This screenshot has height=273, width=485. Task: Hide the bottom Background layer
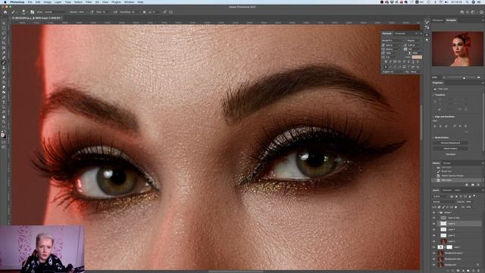pos(433,265)
